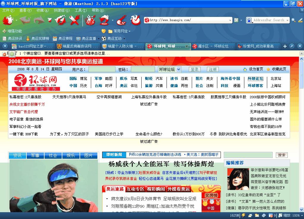Open the 环球论坛 login dropdown
Viewport: 304px width, 219px height.
[179, 69]
